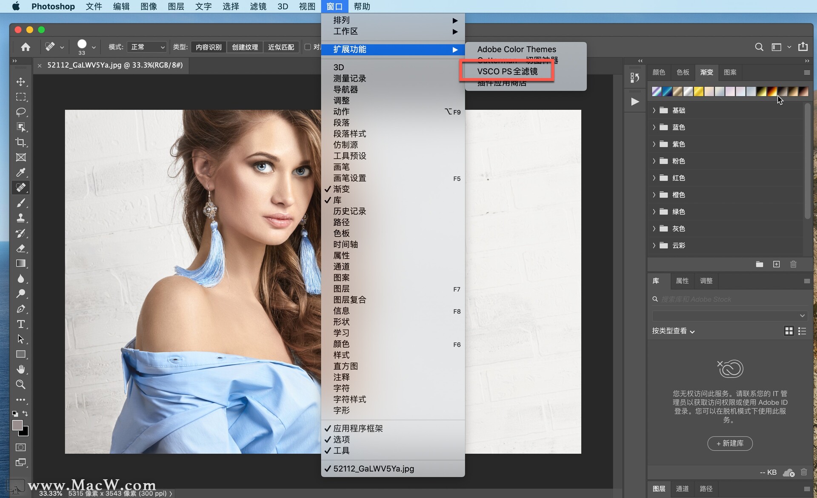Select the Zoom tool
817x498 pixels.
click(20, 384)
